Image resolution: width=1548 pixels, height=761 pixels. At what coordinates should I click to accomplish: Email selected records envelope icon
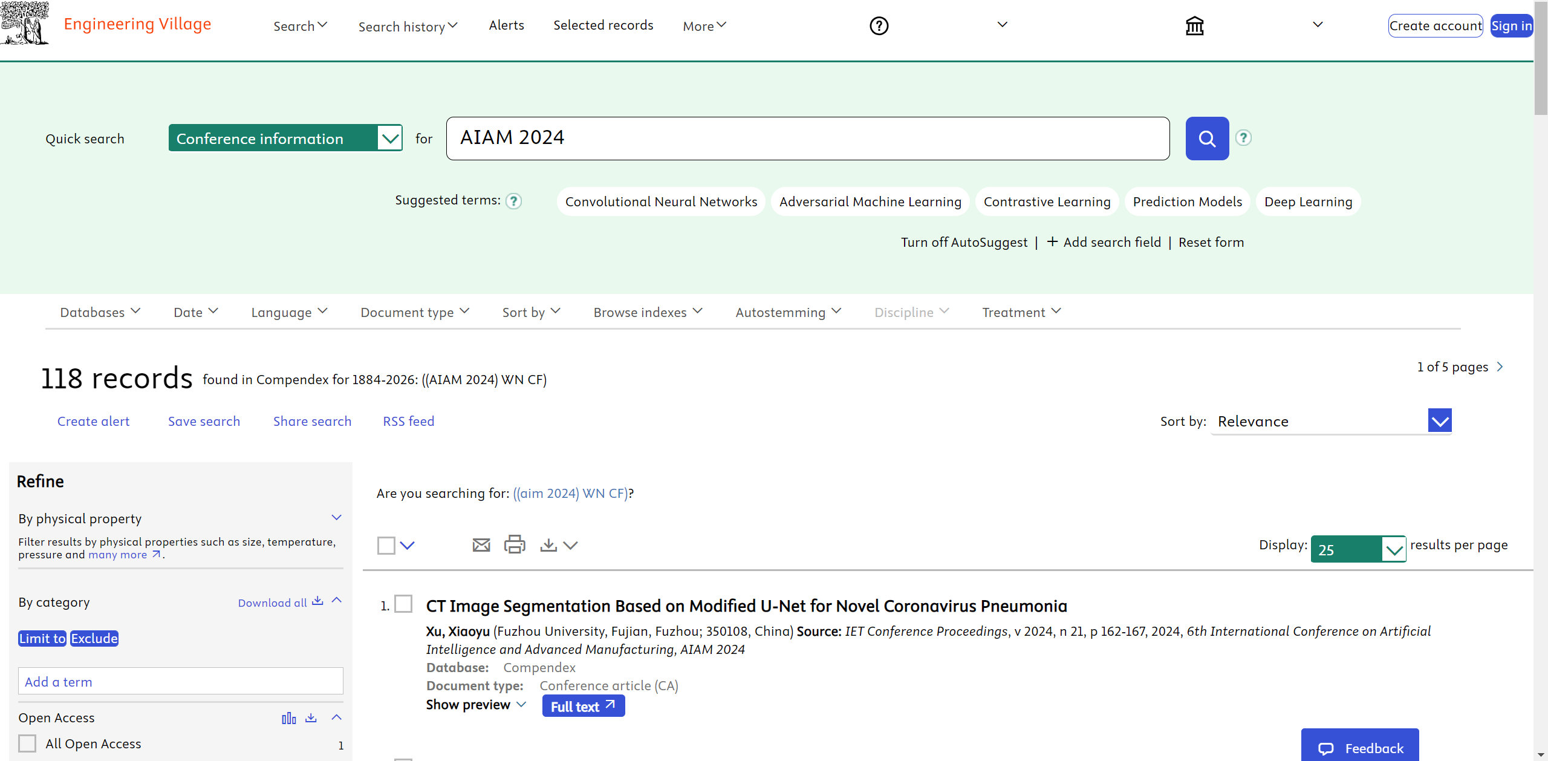click(x=481, y=545)
